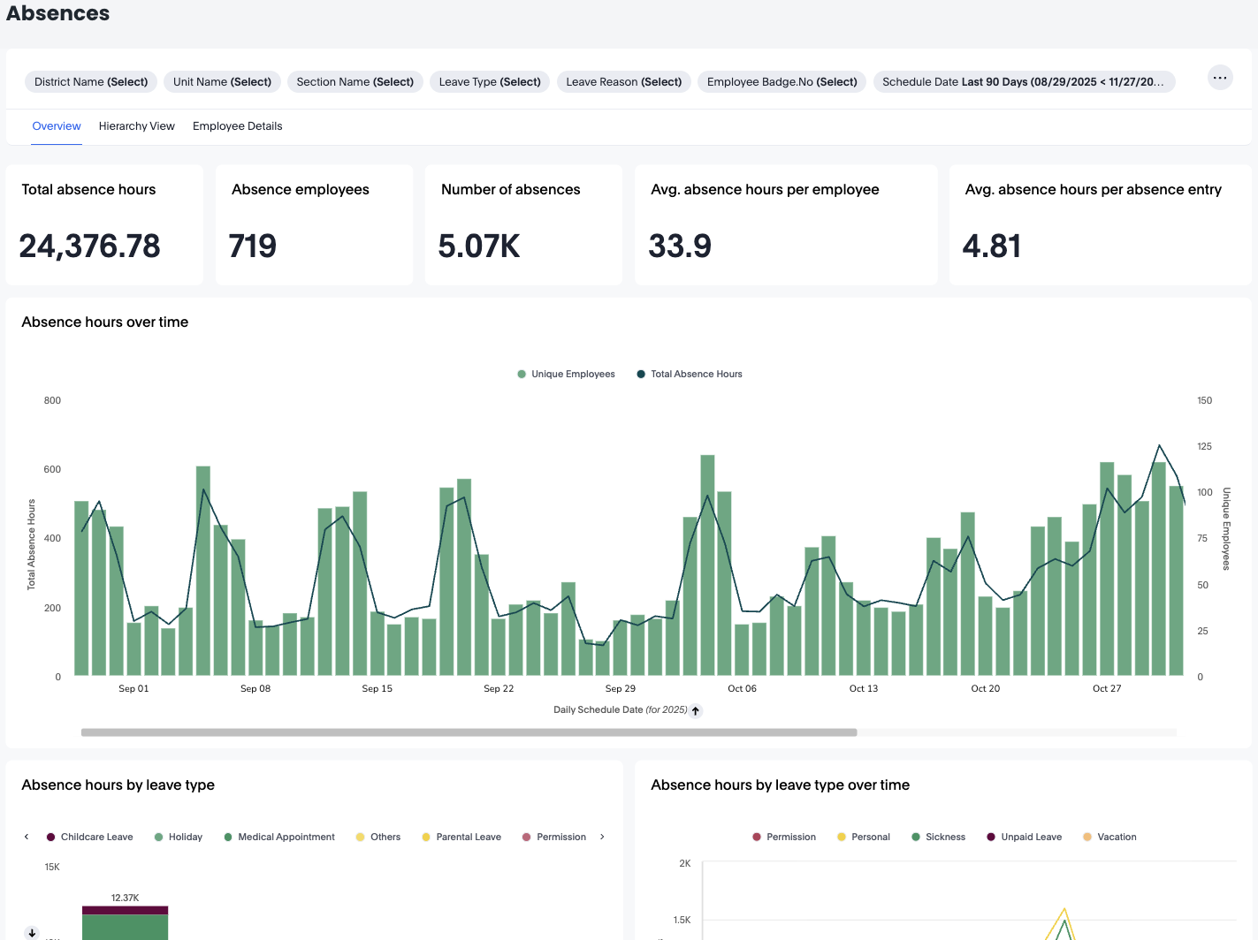This screenshot has width=1258, height=940.
Task: Click the down arrow icon near leave type chart
Action: 32,932
